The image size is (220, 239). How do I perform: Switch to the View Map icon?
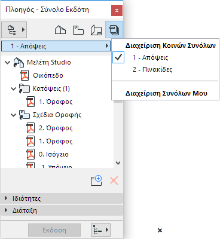(78, 30)
